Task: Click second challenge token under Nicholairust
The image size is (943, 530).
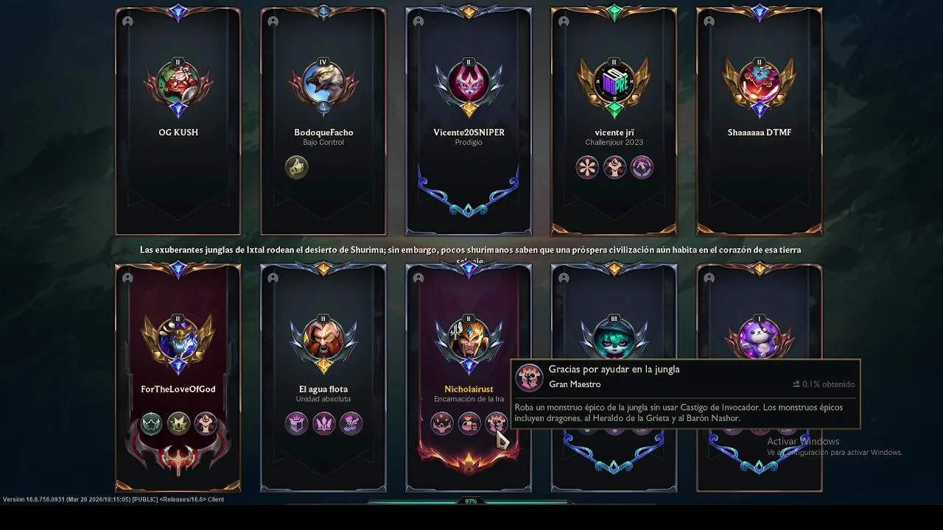Action: [x=469, y=423]
